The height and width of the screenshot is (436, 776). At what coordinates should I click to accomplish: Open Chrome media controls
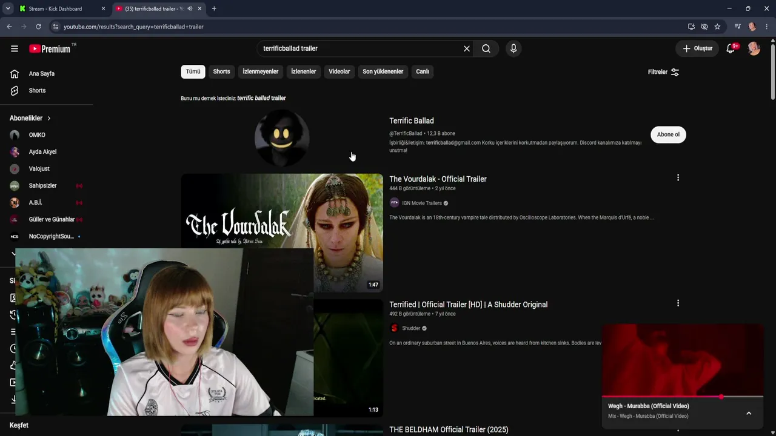[737, 27]
